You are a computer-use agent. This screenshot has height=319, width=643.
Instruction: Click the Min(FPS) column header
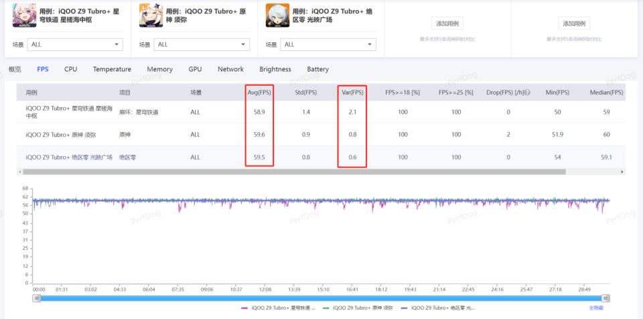click(x=557, y=92)
